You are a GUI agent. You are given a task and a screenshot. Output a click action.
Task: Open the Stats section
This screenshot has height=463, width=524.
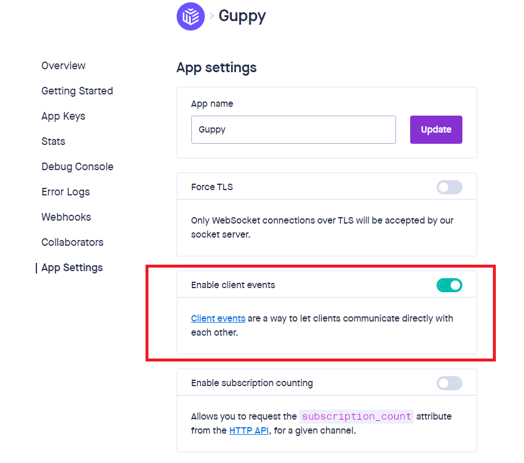click(x=53, y=141)
